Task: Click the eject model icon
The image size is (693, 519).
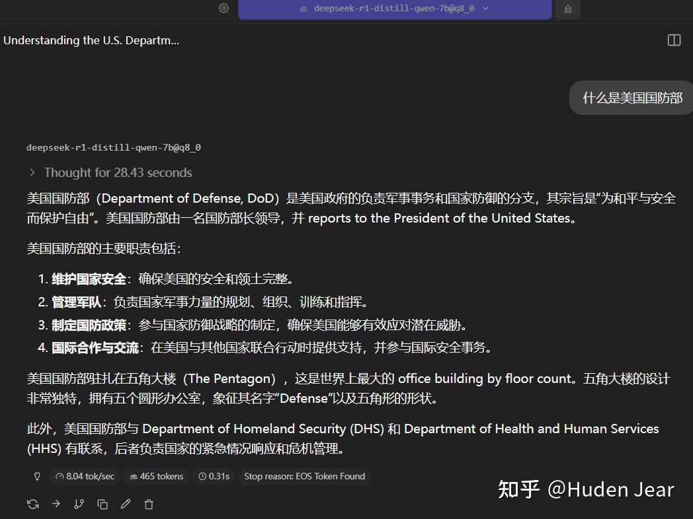Action: (568, 9)
